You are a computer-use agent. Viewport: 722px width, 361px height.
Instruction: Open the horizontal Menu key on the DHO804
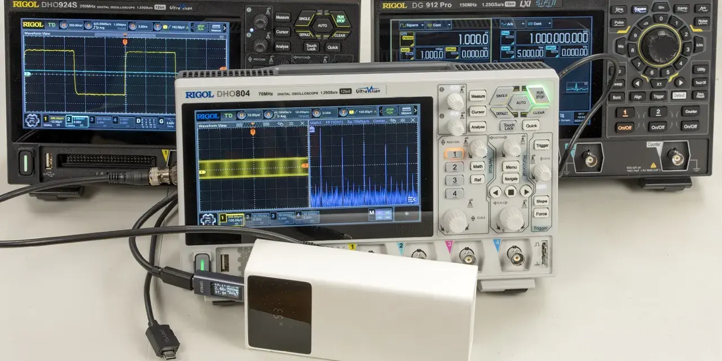511,167
